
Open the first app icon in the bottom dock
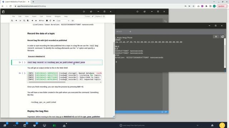pyautogui.click(x=5, y=126)
